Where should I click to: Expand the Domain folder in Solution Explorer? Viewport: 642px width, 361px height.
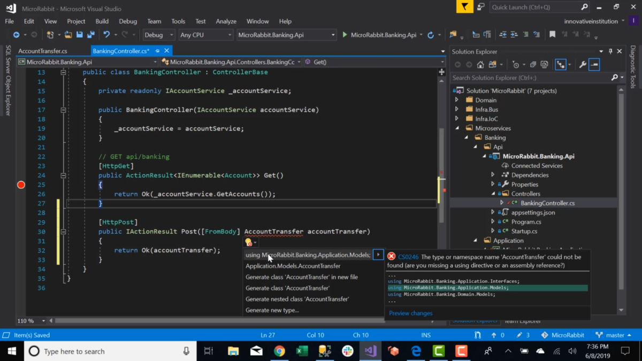coord(457,100)
